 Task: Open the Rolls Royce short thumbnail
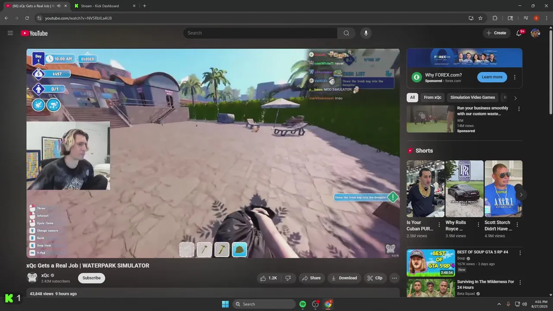click(464, 189)
